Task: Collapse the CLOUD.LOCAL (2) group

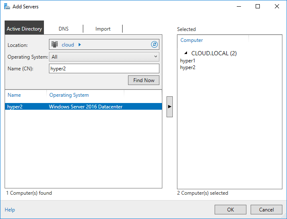Action: 186,53
